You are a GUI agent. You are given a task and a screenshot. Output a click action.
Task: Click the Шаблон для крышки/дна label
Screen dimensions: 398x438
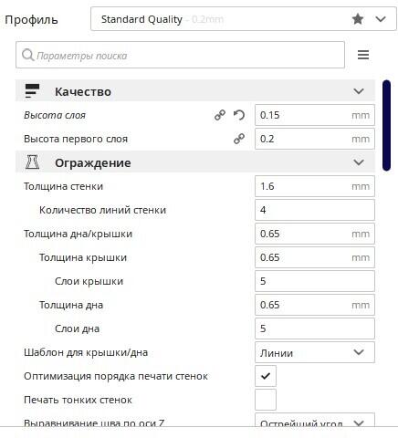[86, 352]
